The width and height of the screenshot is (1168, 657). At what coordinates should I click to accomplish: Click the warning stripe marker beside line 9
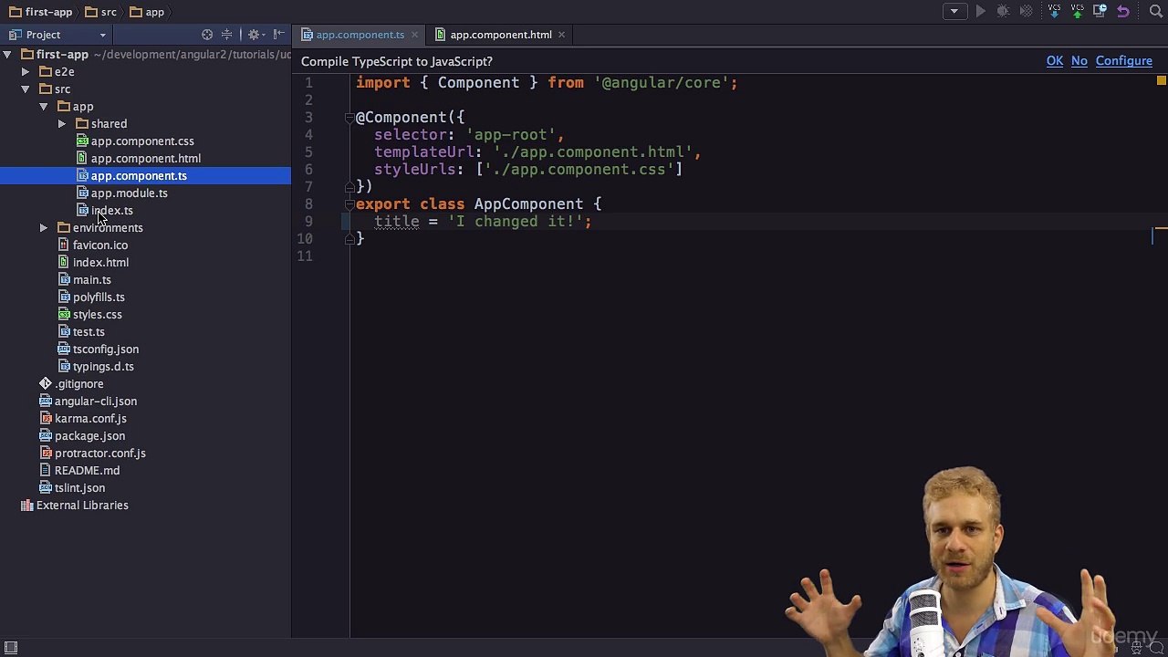1161,229
